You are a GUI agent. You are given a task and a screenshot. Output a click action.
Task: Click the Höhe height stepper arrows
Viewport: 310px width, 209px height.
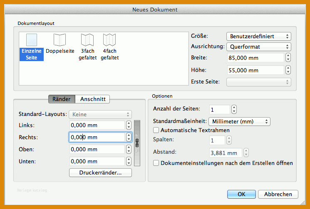[x=288, y=70]
